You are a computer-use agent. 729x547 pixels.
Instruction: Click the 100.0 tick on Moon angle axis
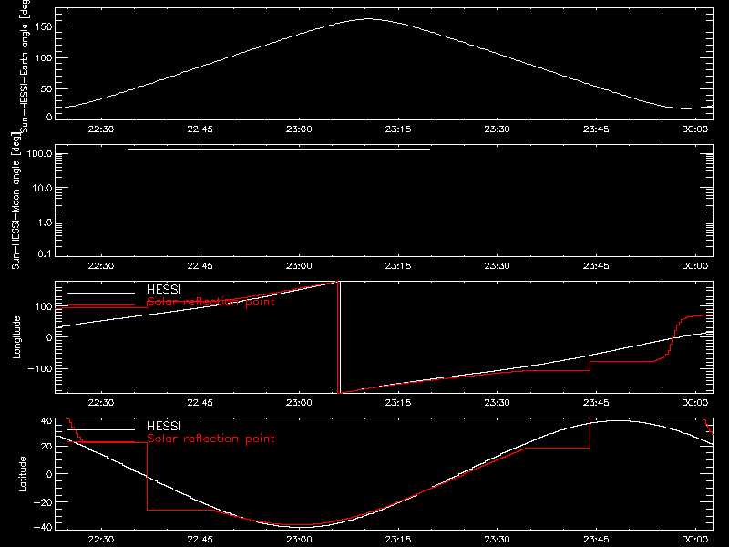(39, 153)
